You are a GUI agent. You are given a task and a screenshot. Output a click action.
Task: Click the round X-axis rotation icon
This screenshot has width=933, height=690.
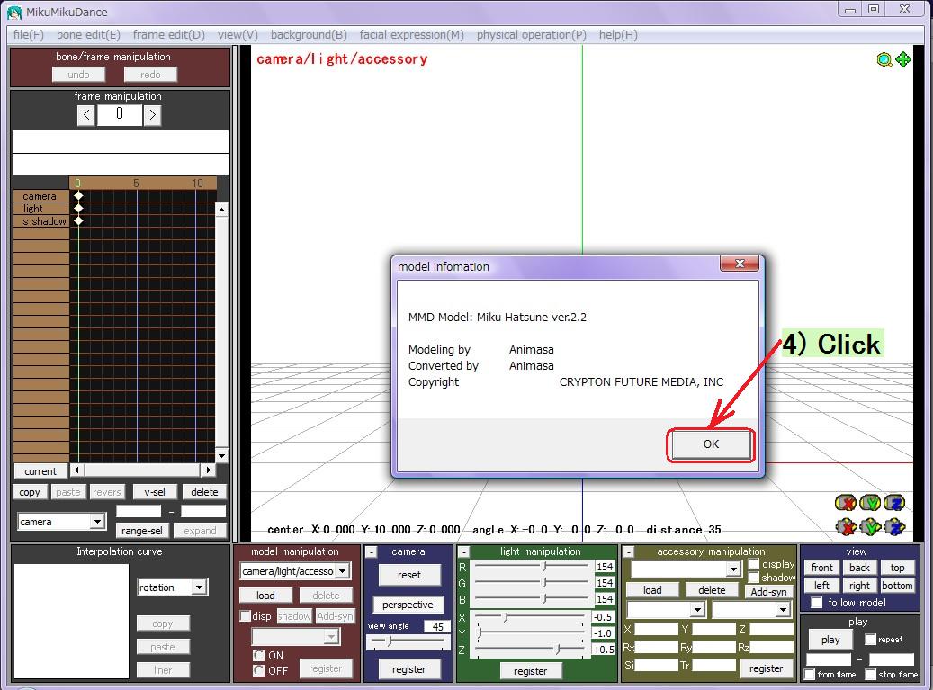tap(846, 503)
